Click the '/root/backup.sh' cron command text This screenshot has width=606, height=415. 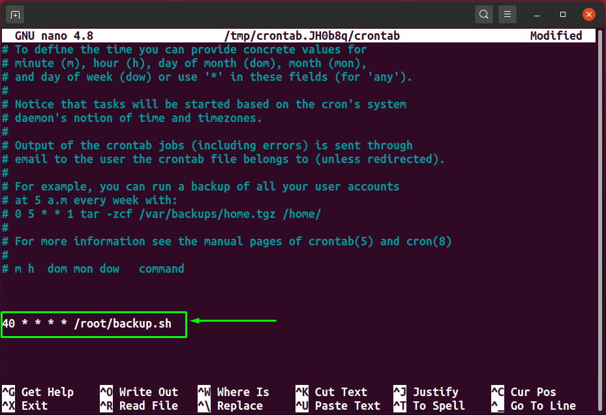point(123,324)
